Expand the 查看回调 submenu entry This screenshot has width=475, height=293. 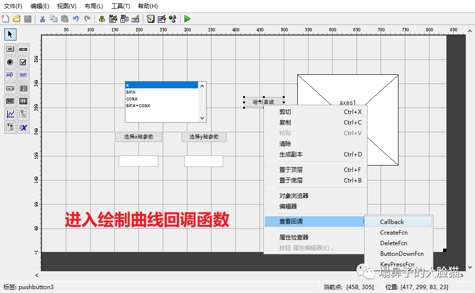tap(315, 222)
